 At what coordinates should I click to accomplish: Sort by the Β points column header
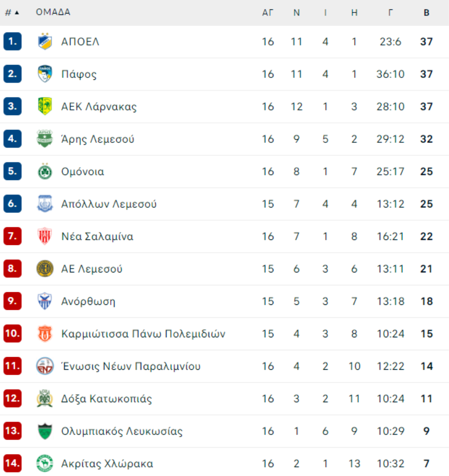pos(426,12)
